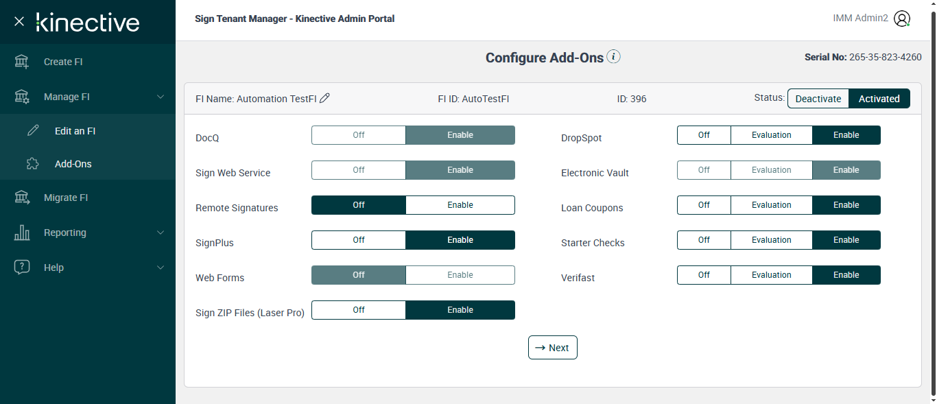Expand the Help chevron
This screenshot has height=404, width=937.
(x=161, y=268)
